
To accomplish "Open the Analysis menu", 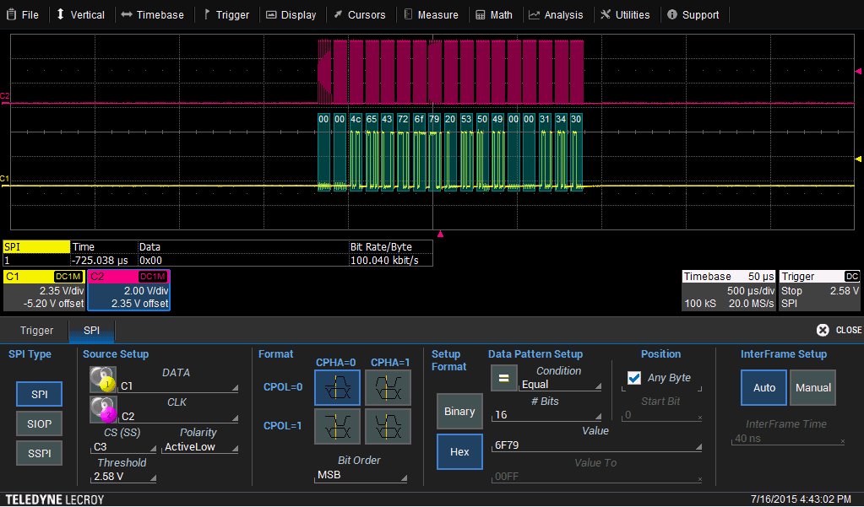I will click(x=557, y=13).
